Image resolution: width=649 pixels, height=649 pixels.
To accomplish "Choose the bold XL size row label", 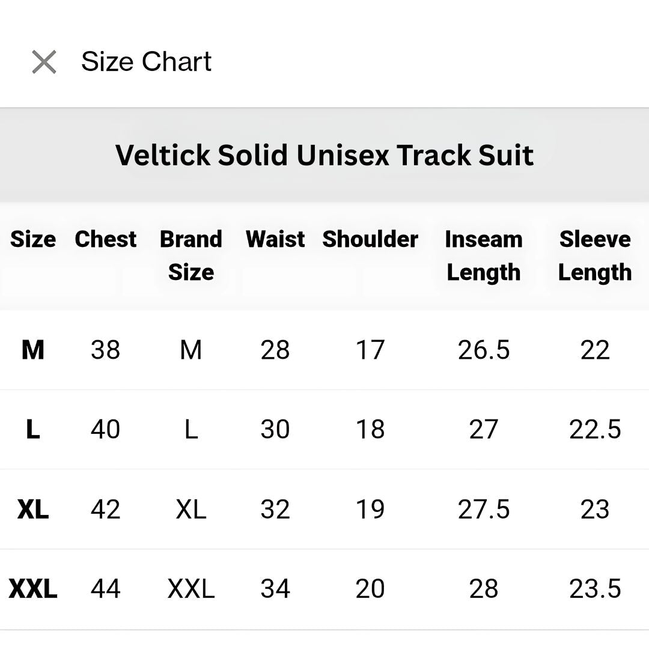I will click(x=33, y=509).
